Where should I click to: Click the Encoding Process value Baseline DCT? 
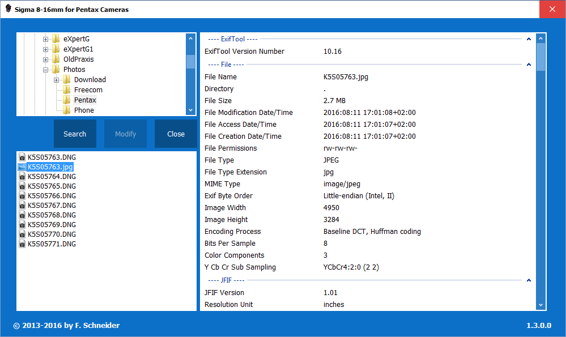point(372,232)
